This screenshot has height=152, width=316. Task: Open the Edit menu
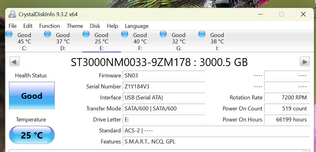click(x=28, y=26)
